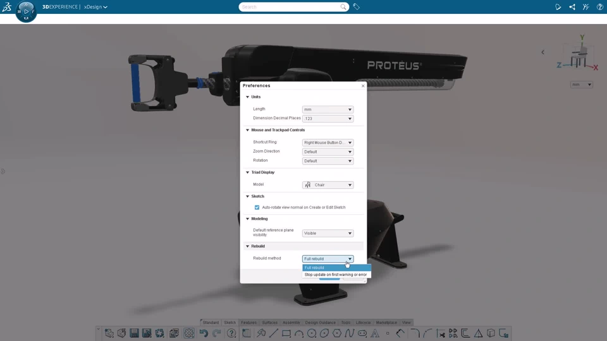Select the Point sketch tool
Screen dimensions: 607x341
click(388, 333)
